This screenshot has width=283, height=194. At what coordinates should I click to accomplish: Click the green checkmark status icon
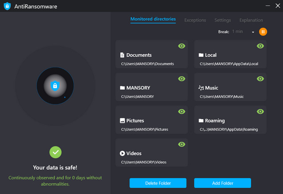[x=55, y=152]
